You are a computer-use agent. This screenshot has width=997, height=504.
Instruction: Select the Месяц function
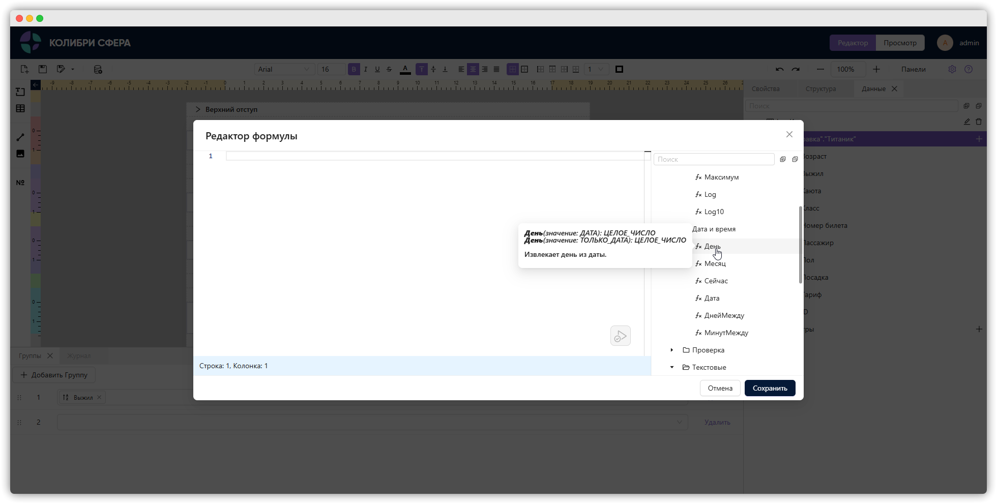coord(715,263)
